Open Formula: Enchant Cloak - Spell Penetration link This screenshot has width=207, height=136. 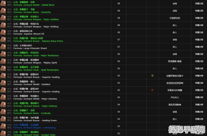click(36, 70)
